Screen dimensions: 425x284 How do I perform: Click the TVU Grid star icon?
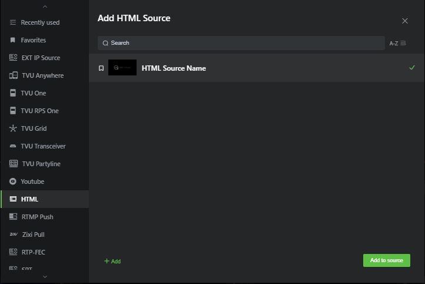[x=13, y=128]
